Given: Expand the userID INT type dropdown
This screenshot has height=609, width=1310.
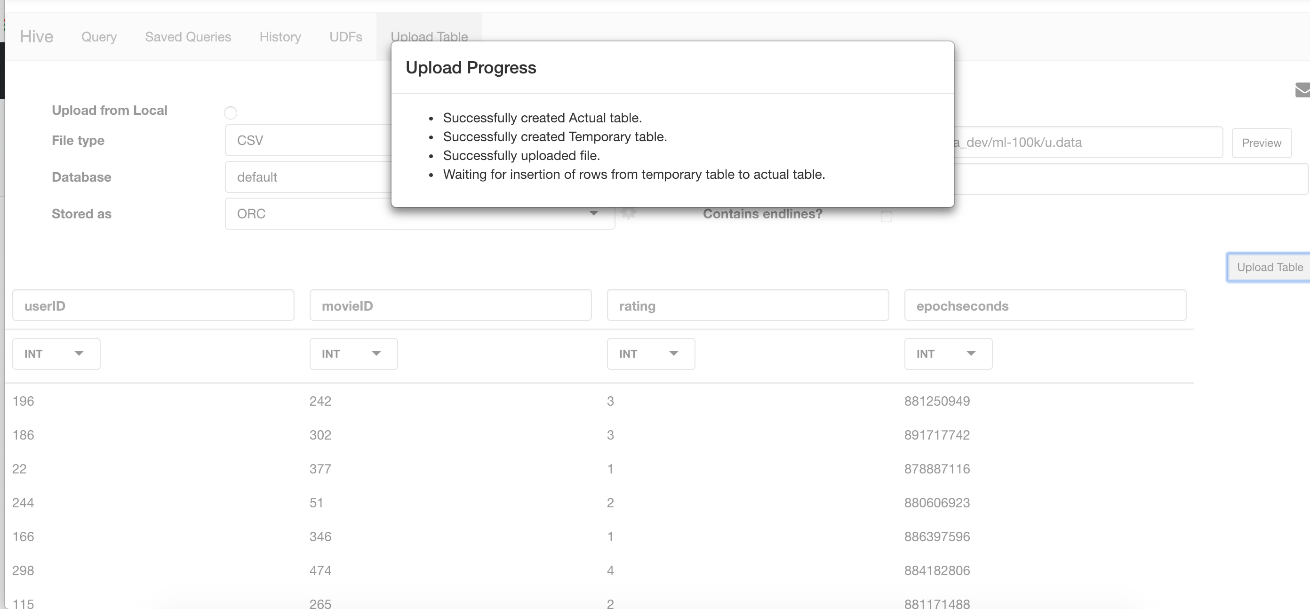Looking at the screenshot, I should point(80,353).
